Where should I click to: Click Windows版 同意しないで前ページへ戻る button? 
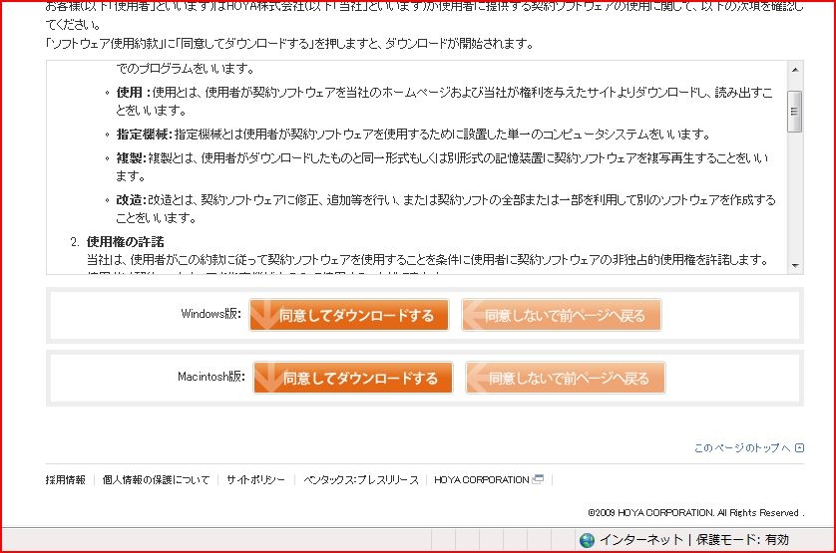(x=561, y=315)
